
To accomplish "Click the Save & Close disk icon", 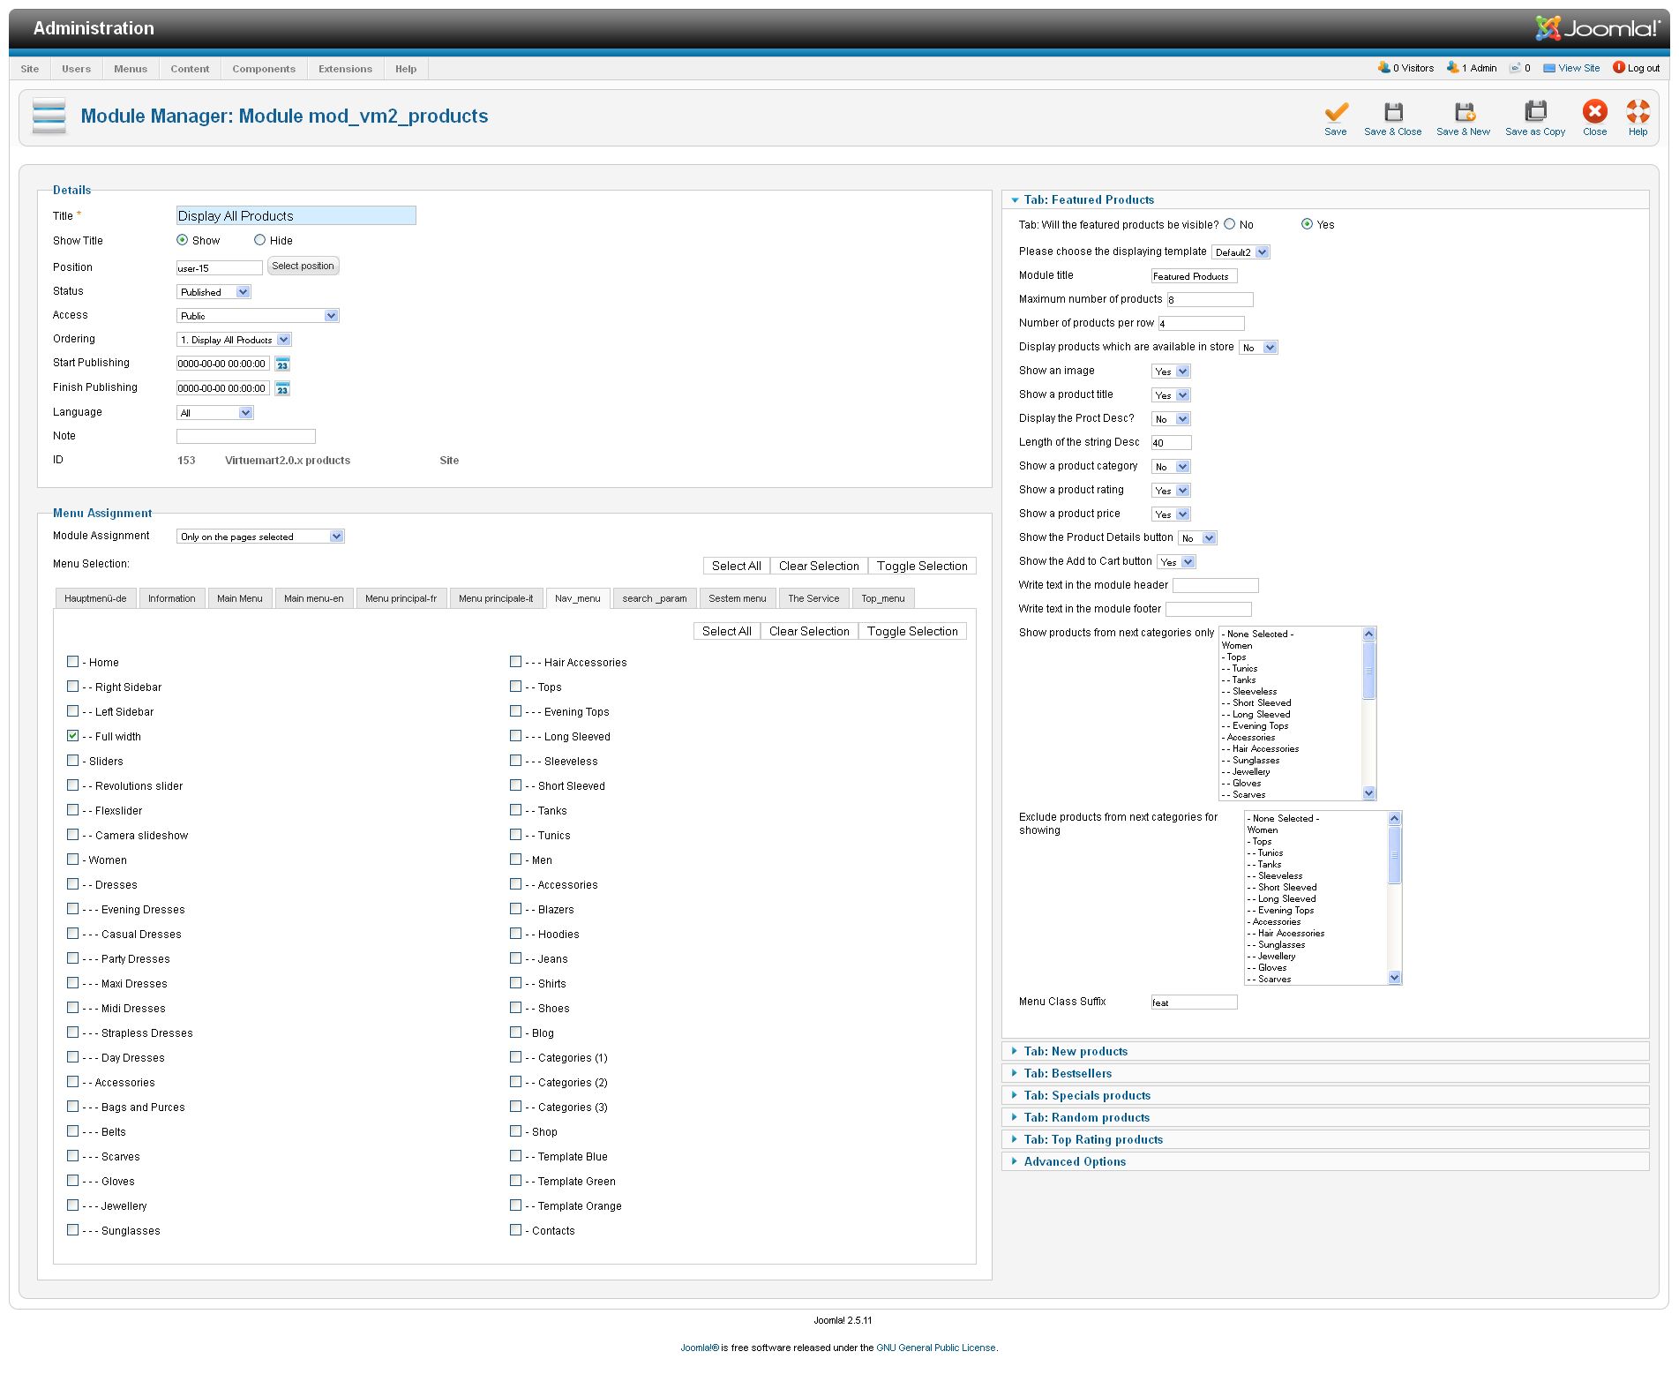I will (1392, 112).
